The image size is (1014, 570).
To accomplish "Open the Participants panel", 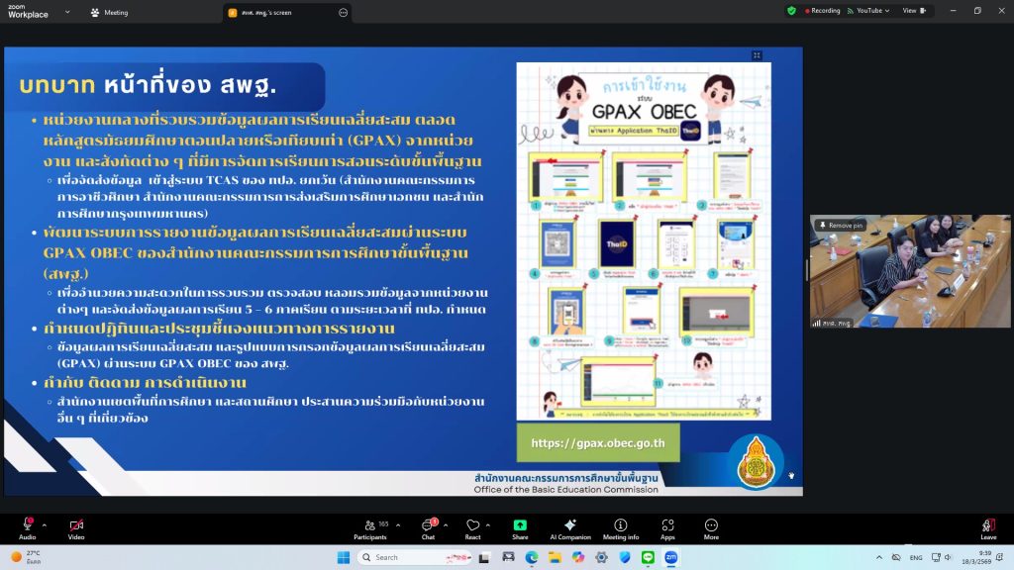I will click(x=369, y=525).
